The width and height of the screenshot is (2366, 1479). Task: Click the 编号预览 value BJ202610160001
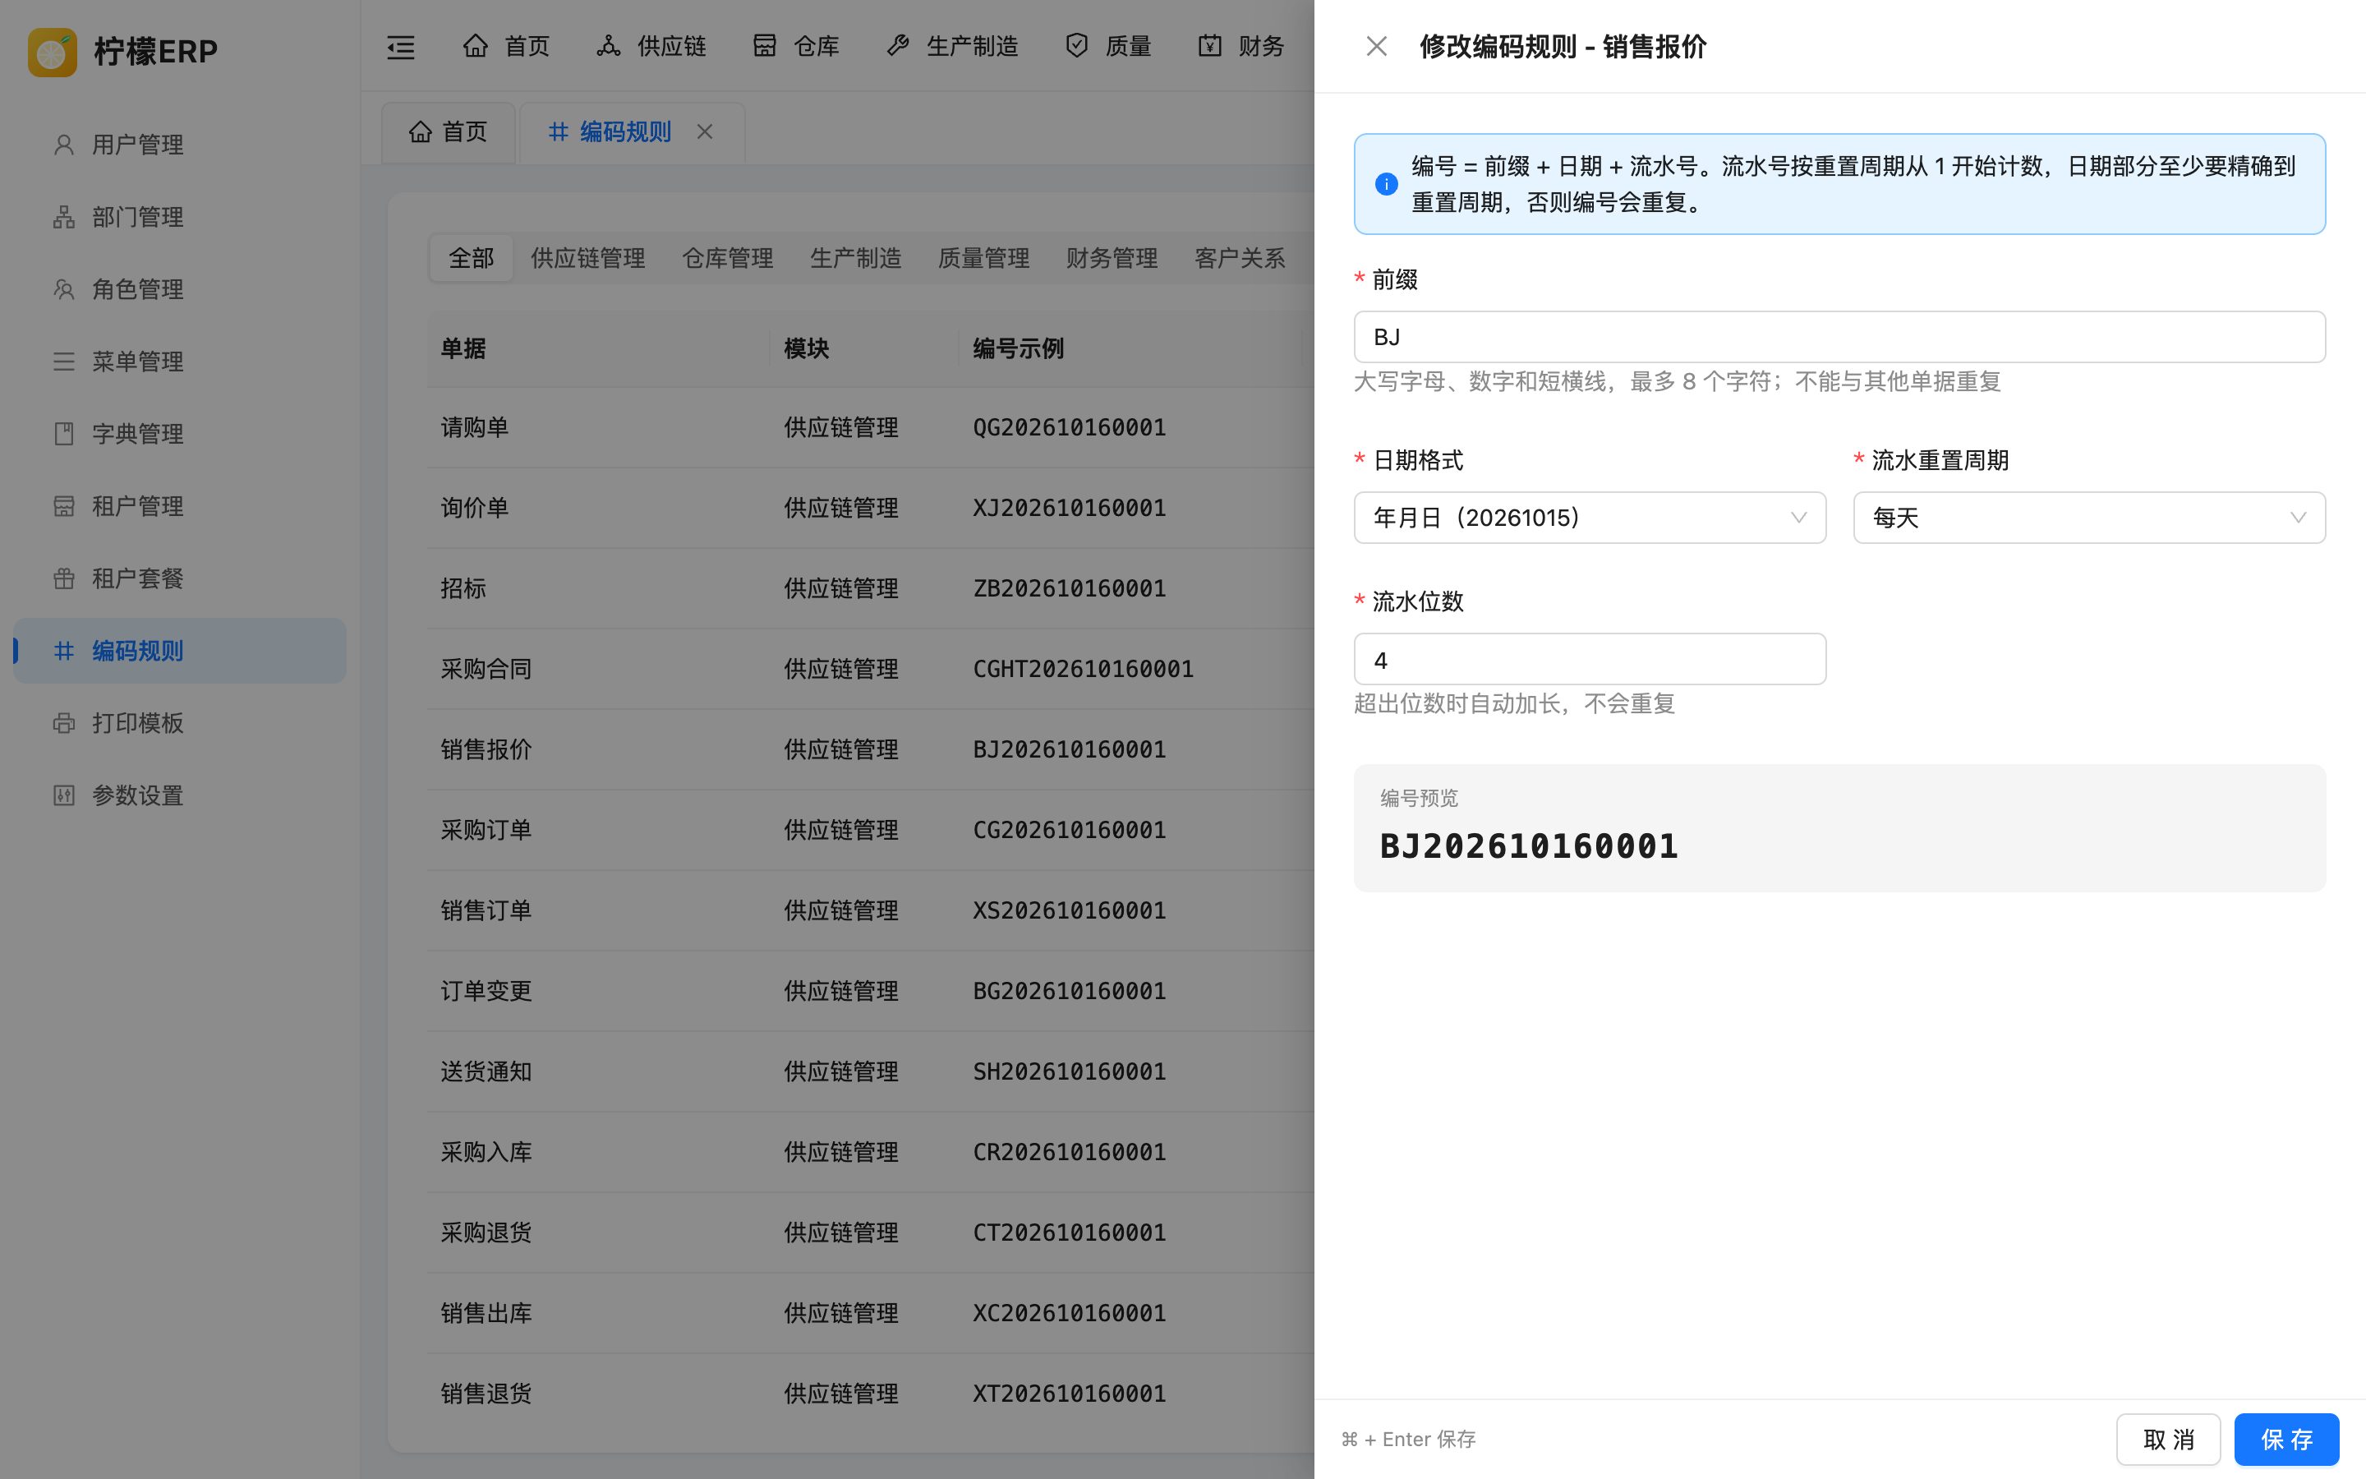coord(1528,847)
